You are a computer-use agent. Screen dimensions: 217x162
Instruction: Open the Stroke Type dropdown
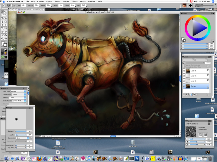point(19,94)
